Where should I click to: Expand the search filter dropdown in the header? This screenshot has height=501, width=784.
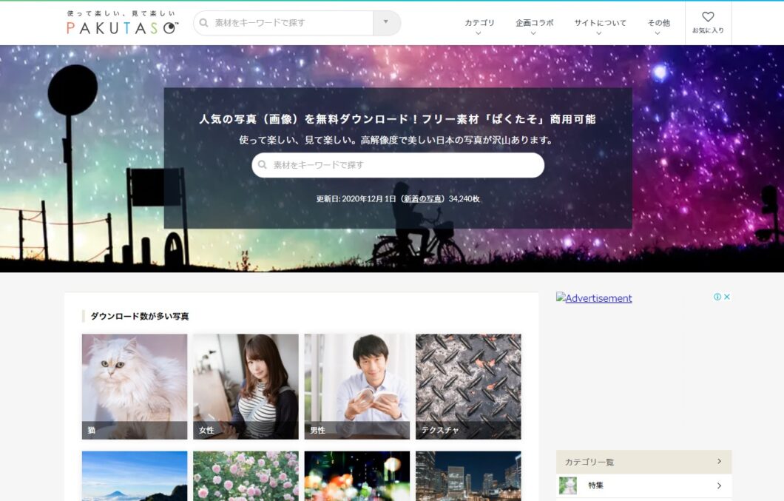pyautogui.click(x=385, y=23)
